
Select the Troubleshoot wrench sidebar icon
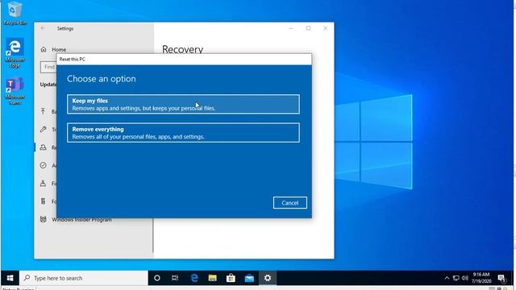click(x=43, y=129)
